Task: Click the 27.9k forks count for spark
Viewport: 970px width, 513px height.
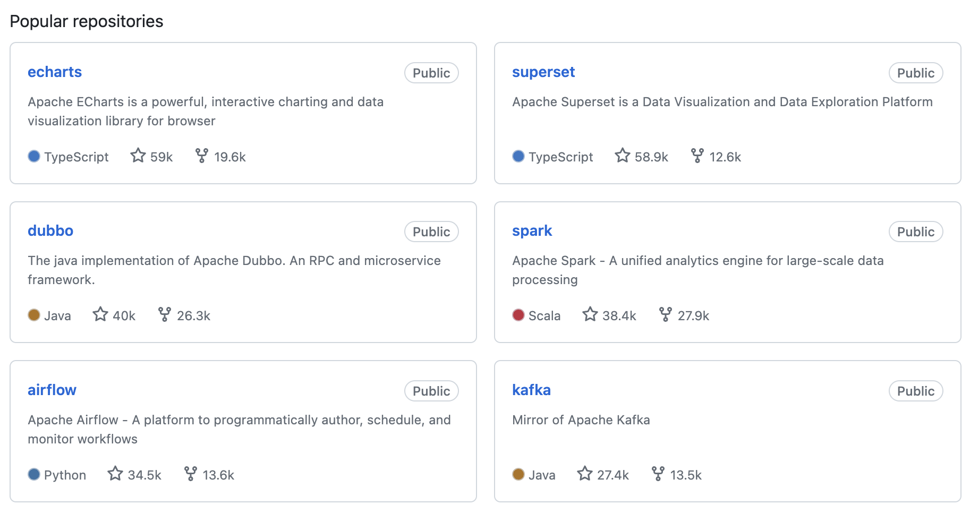Action: (x=693, y=316)
